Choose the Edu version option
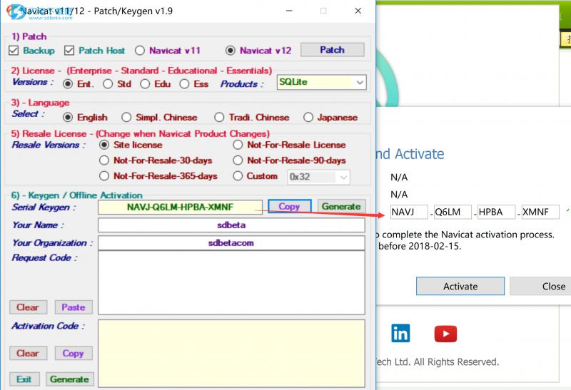The width and height of the screenshot is (571, 390). point(145,84)
